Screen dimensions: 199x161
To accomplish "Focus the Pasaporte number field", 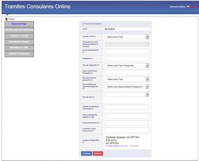I will [x=127, y=59].
